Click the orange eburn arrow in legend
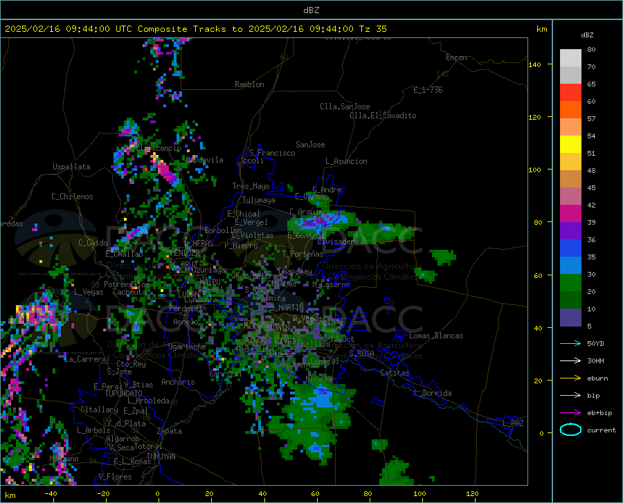The image size is (623, 503). (570, 378)
